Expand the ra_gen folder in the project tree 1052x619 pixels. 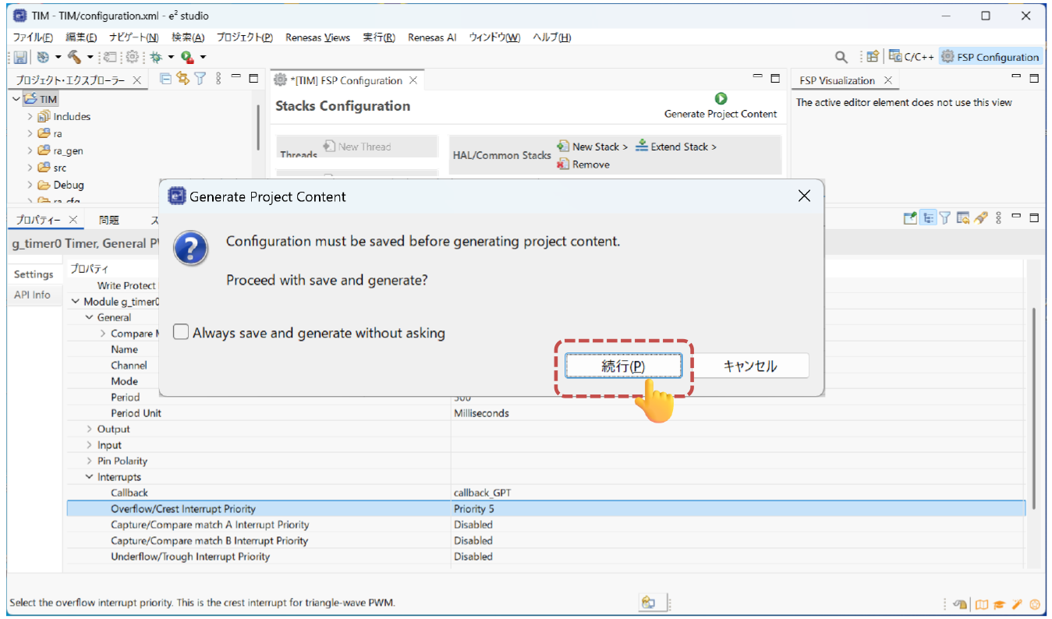click(x=30, y=151)
